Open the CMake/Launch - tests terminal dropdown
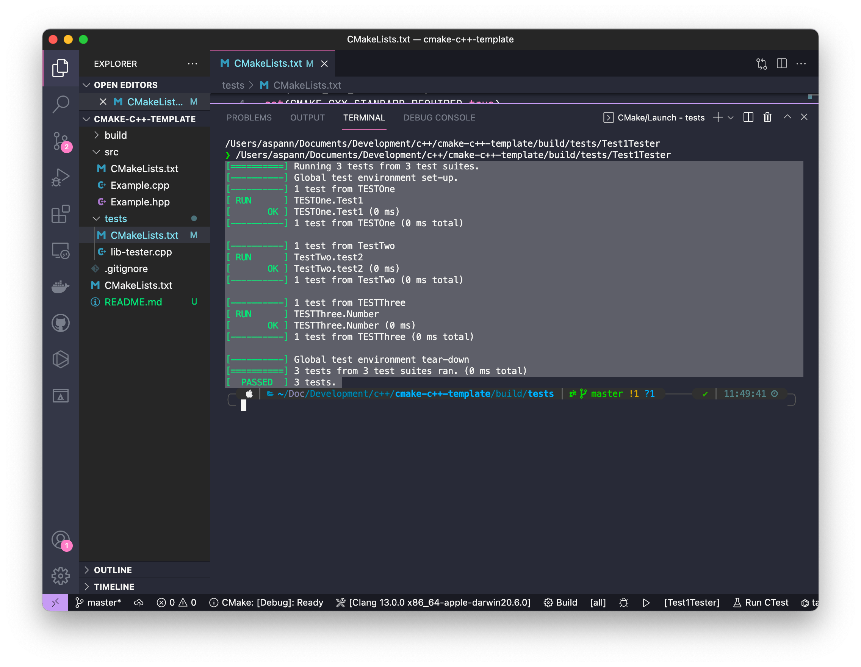861x667 pixels. coord(731,117)
